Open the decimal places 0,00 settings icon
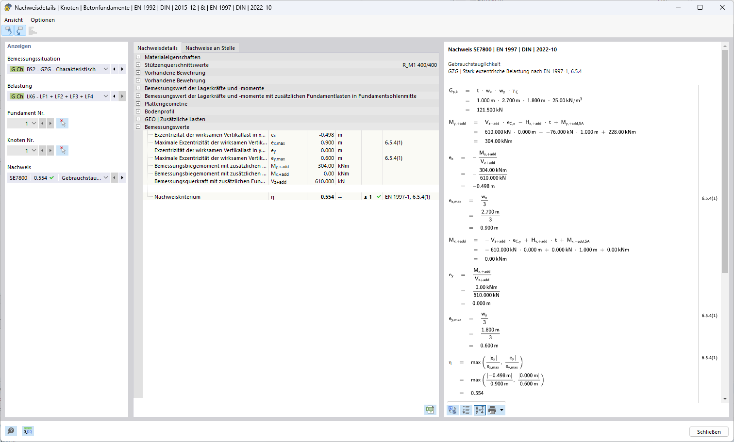This screenshot has height=442, width=734. (28, 431)
